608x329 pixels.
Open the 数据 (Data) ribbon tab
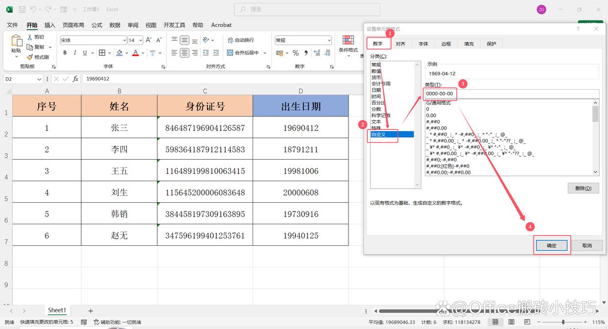point(115,25)
